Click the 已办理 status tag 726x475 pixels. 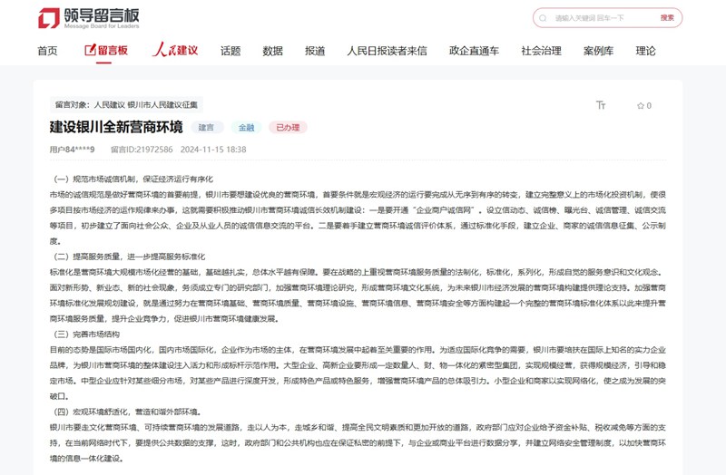coord(288,128)
